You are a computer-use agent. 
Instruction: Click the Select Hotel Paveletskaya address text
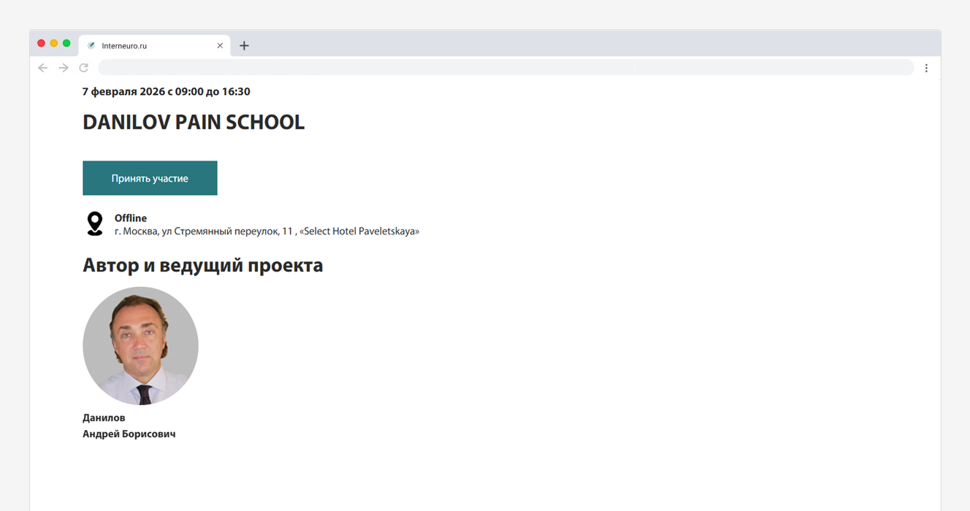point(267,231)
